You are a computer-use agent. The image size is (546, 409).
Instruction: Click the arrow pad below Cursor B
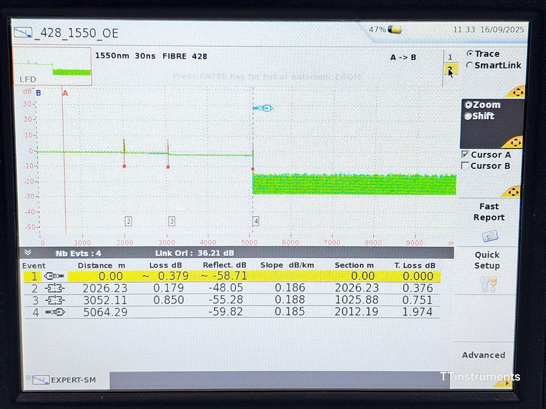tap(513, 192)
